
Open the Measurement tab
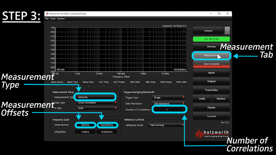pos(211,55)
